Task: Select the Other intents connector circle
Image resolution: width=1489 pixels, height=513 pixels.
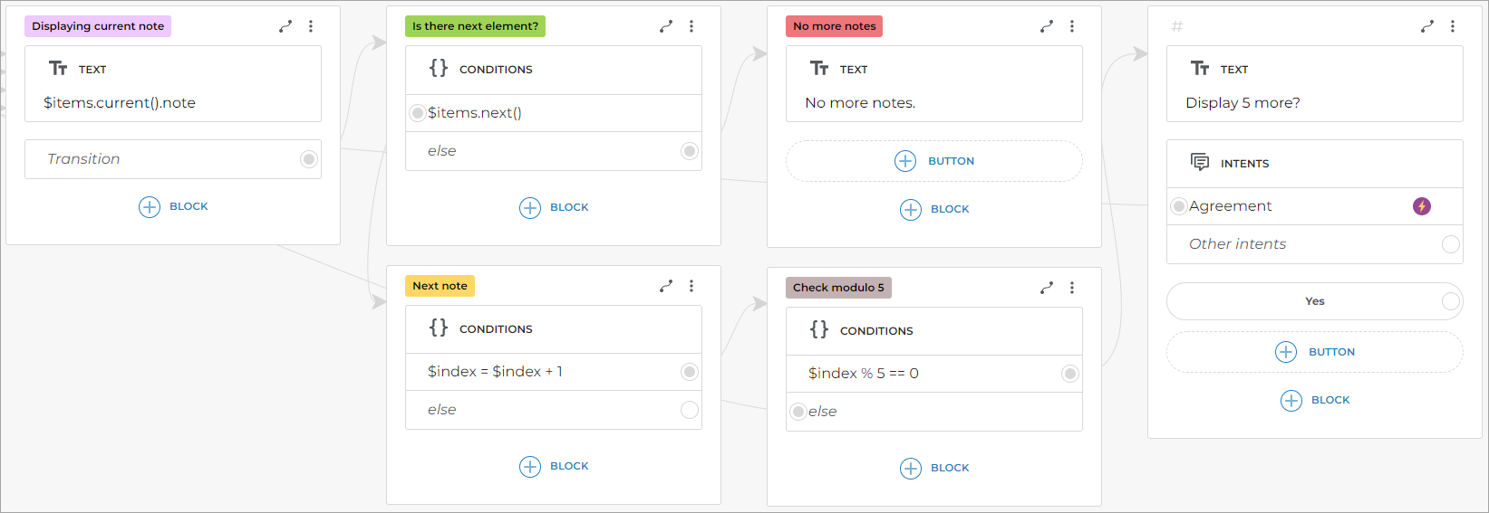Action: [x=1450, y=244]
